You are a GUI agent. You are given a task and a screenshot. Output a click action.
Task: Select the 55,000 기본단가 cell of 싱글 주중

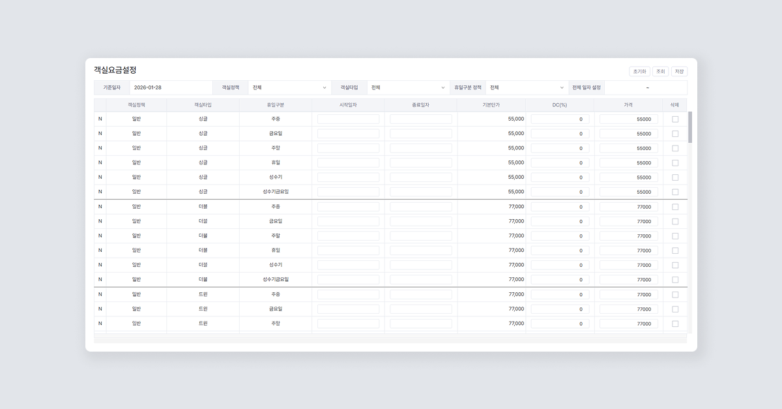(x=491, y=119)
